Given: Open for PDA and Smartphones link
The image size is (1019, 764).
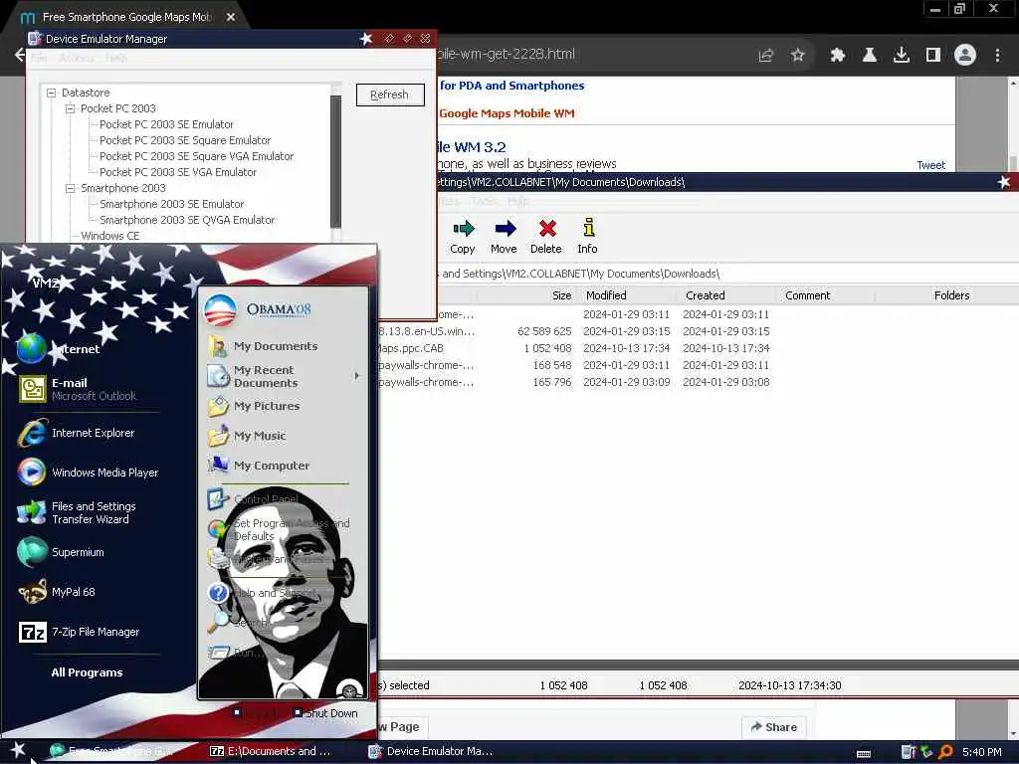Looking at the screenshot, I should pyautogui.click(x=511, y=86).
